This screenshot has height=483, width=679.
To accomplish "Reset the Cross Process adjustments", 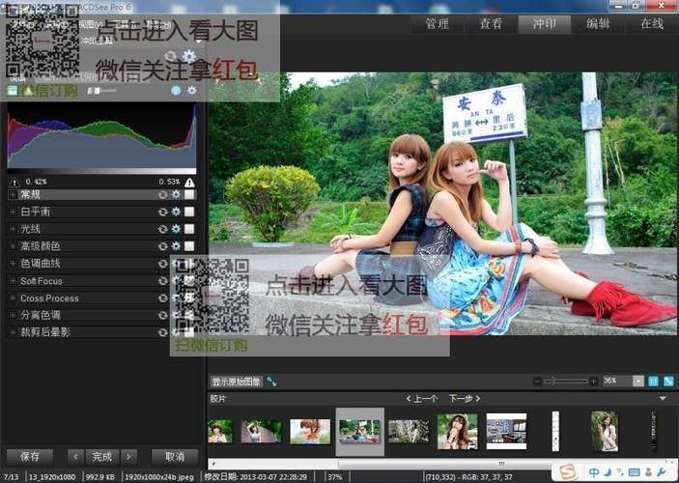I will click(163, 298).
